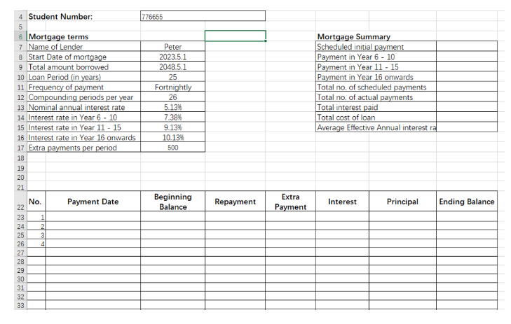Viewport: 511px width, 324px height.
Task: Select the lender name cell 'Peter'
Action: tap(172, 46)
